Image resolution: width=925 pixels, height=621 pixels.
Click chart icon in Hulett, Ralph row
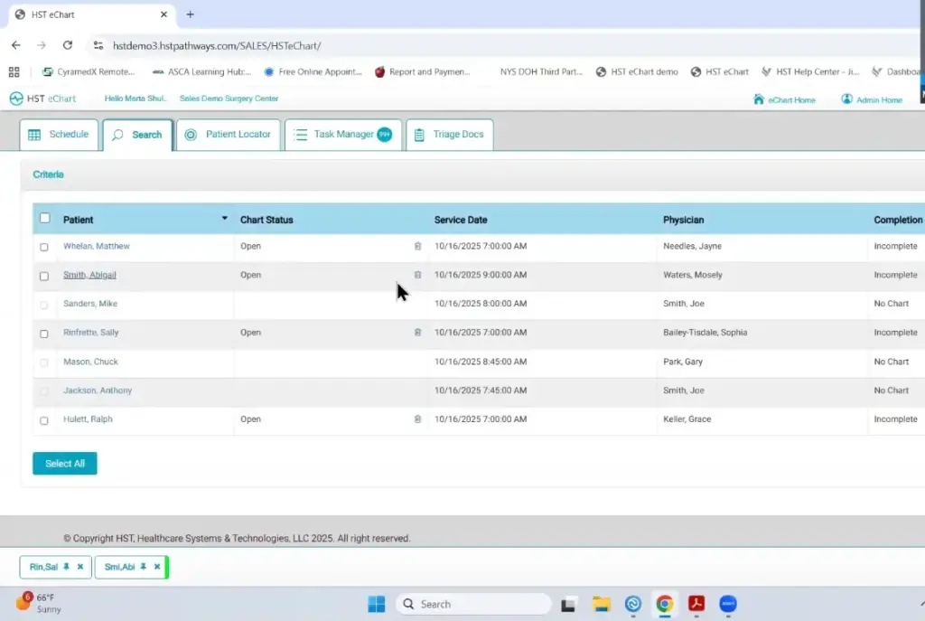click(417, 419)
